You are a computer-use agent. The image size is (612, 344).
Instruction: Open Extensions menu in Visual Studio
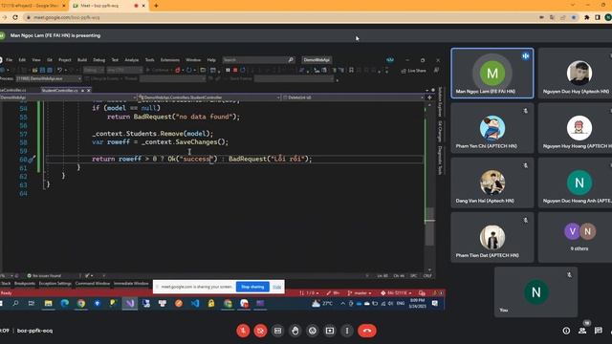(170, 60)
